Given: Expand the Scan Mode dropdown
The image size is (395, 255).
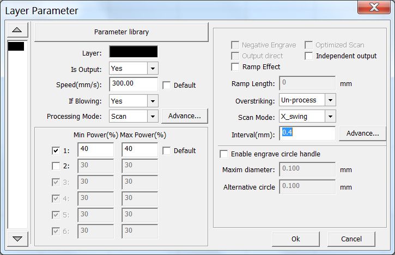Looking at the screenshot, I should 330,117.
